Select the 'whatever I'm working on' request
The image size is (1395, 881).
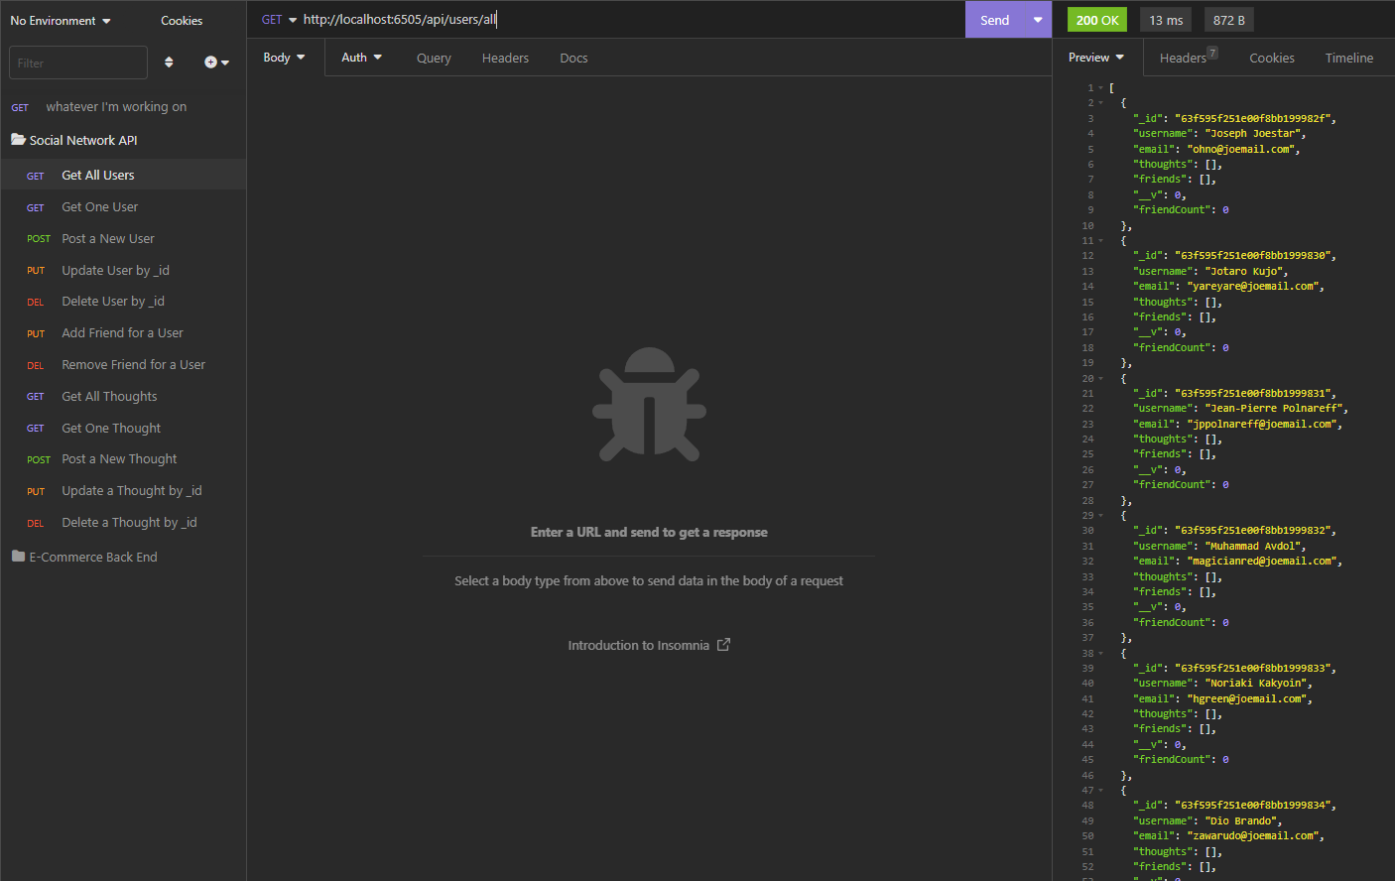click(x=123, y=107)
